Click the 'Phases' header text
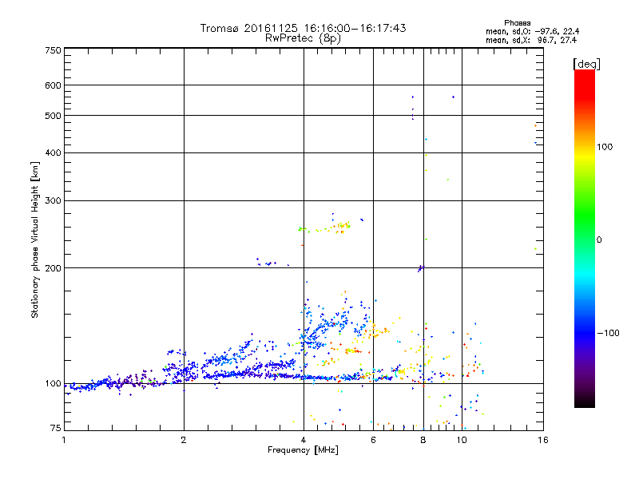 tap(517, 23)
